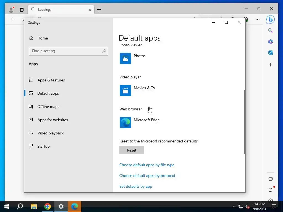Open a new tab in Edge
This screenshot has height=212, width=283.
pyautogui.click(x=99, y=10)
